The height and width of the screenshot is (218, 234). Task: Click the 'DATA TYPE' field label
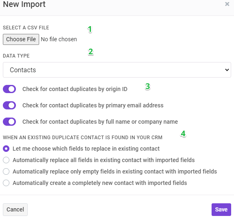tap(16, 56)
